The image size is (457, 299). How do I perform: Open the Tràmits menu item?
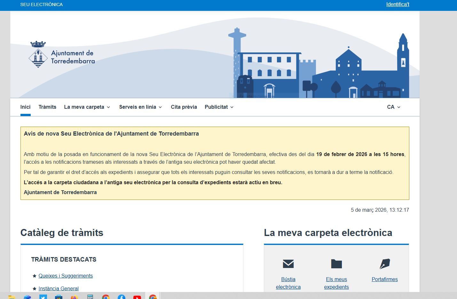tap(47, 107)
